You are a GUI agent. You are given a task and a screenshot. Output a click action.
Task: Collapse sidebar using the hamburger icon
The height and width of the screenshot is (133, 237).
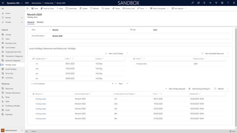tap(3, 8)
